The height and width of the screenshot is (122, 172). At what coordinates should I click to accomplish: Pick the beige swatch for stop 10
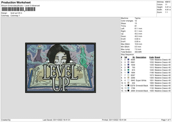[x=128, y=83]
